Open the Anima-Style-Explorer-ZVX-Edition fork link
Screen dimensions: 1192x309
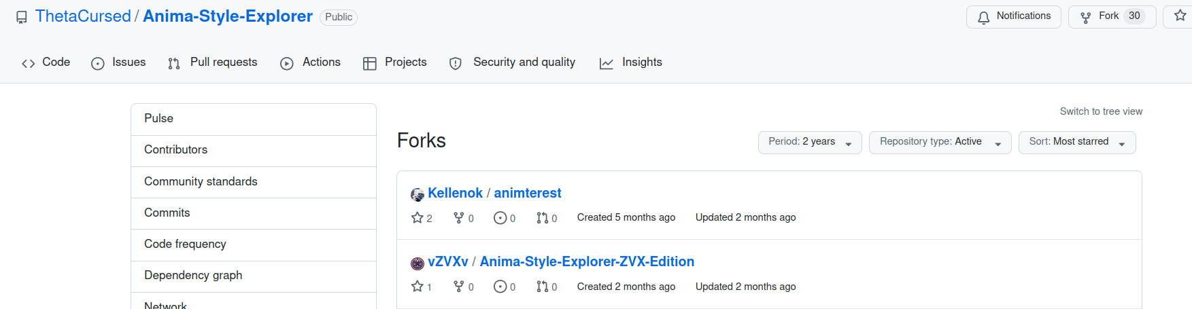pyautogui.click(x=587, y=261)
